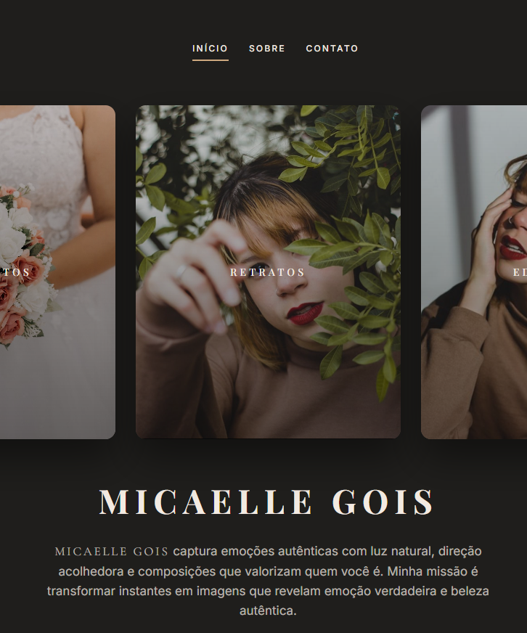Select the RETRATOS gallery label

pyautogui.click(x=267, y=272)
